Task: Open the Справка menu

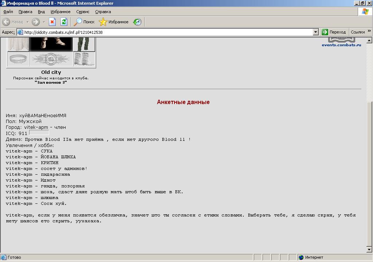Action: (x=103, y=12)
